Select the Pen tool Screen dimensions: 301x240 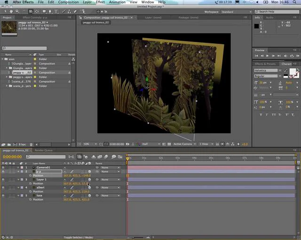50,11
